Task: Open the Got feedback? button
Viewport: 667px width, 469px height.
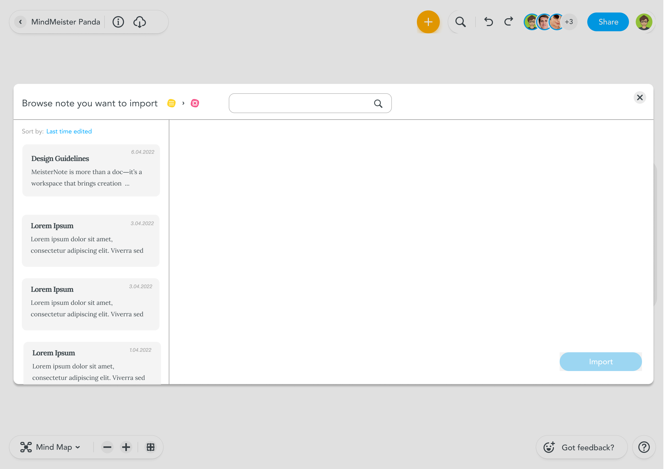Action: pos(581,447)
